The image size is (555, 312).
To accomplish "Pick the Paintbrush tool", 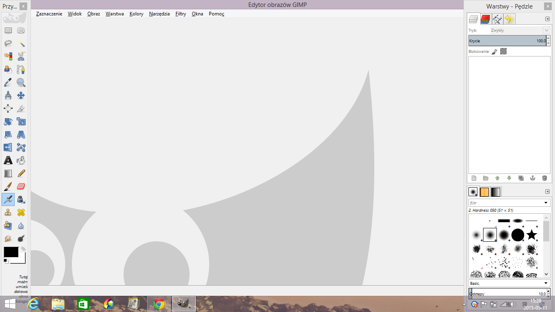I will pyautogui.click(x=8, y=186).
